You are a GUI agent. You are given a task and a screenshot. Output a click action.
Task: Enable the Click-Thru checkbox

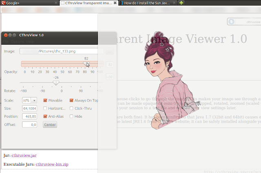[71, 108]
